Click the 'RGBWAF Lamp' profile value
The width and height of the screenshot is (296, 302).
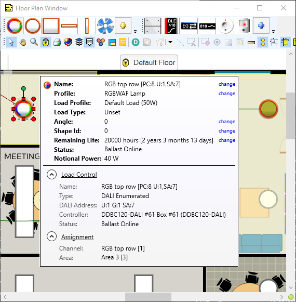coord(125,94)
